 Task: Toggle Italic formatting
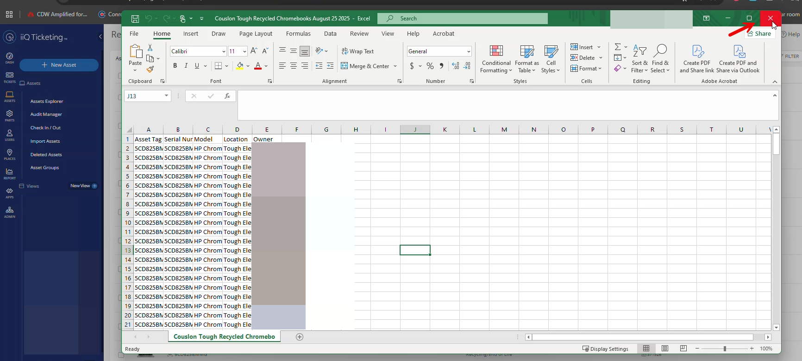pos(186,66)
